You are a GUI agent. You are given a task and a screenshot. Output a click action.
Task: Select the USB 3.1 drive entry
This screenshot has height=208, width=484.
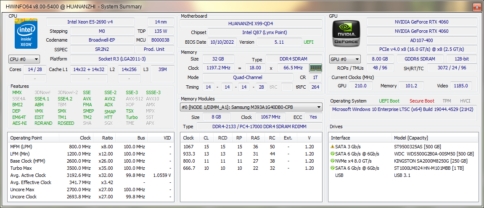click(x=403, y=175)
